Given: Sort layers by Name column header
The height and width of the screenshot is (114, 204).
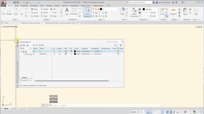Looking at the screenshot, I should coord(45,48).
